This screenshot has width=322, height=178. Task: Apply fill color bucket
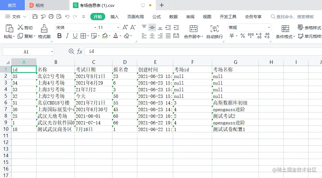(105, 36)
